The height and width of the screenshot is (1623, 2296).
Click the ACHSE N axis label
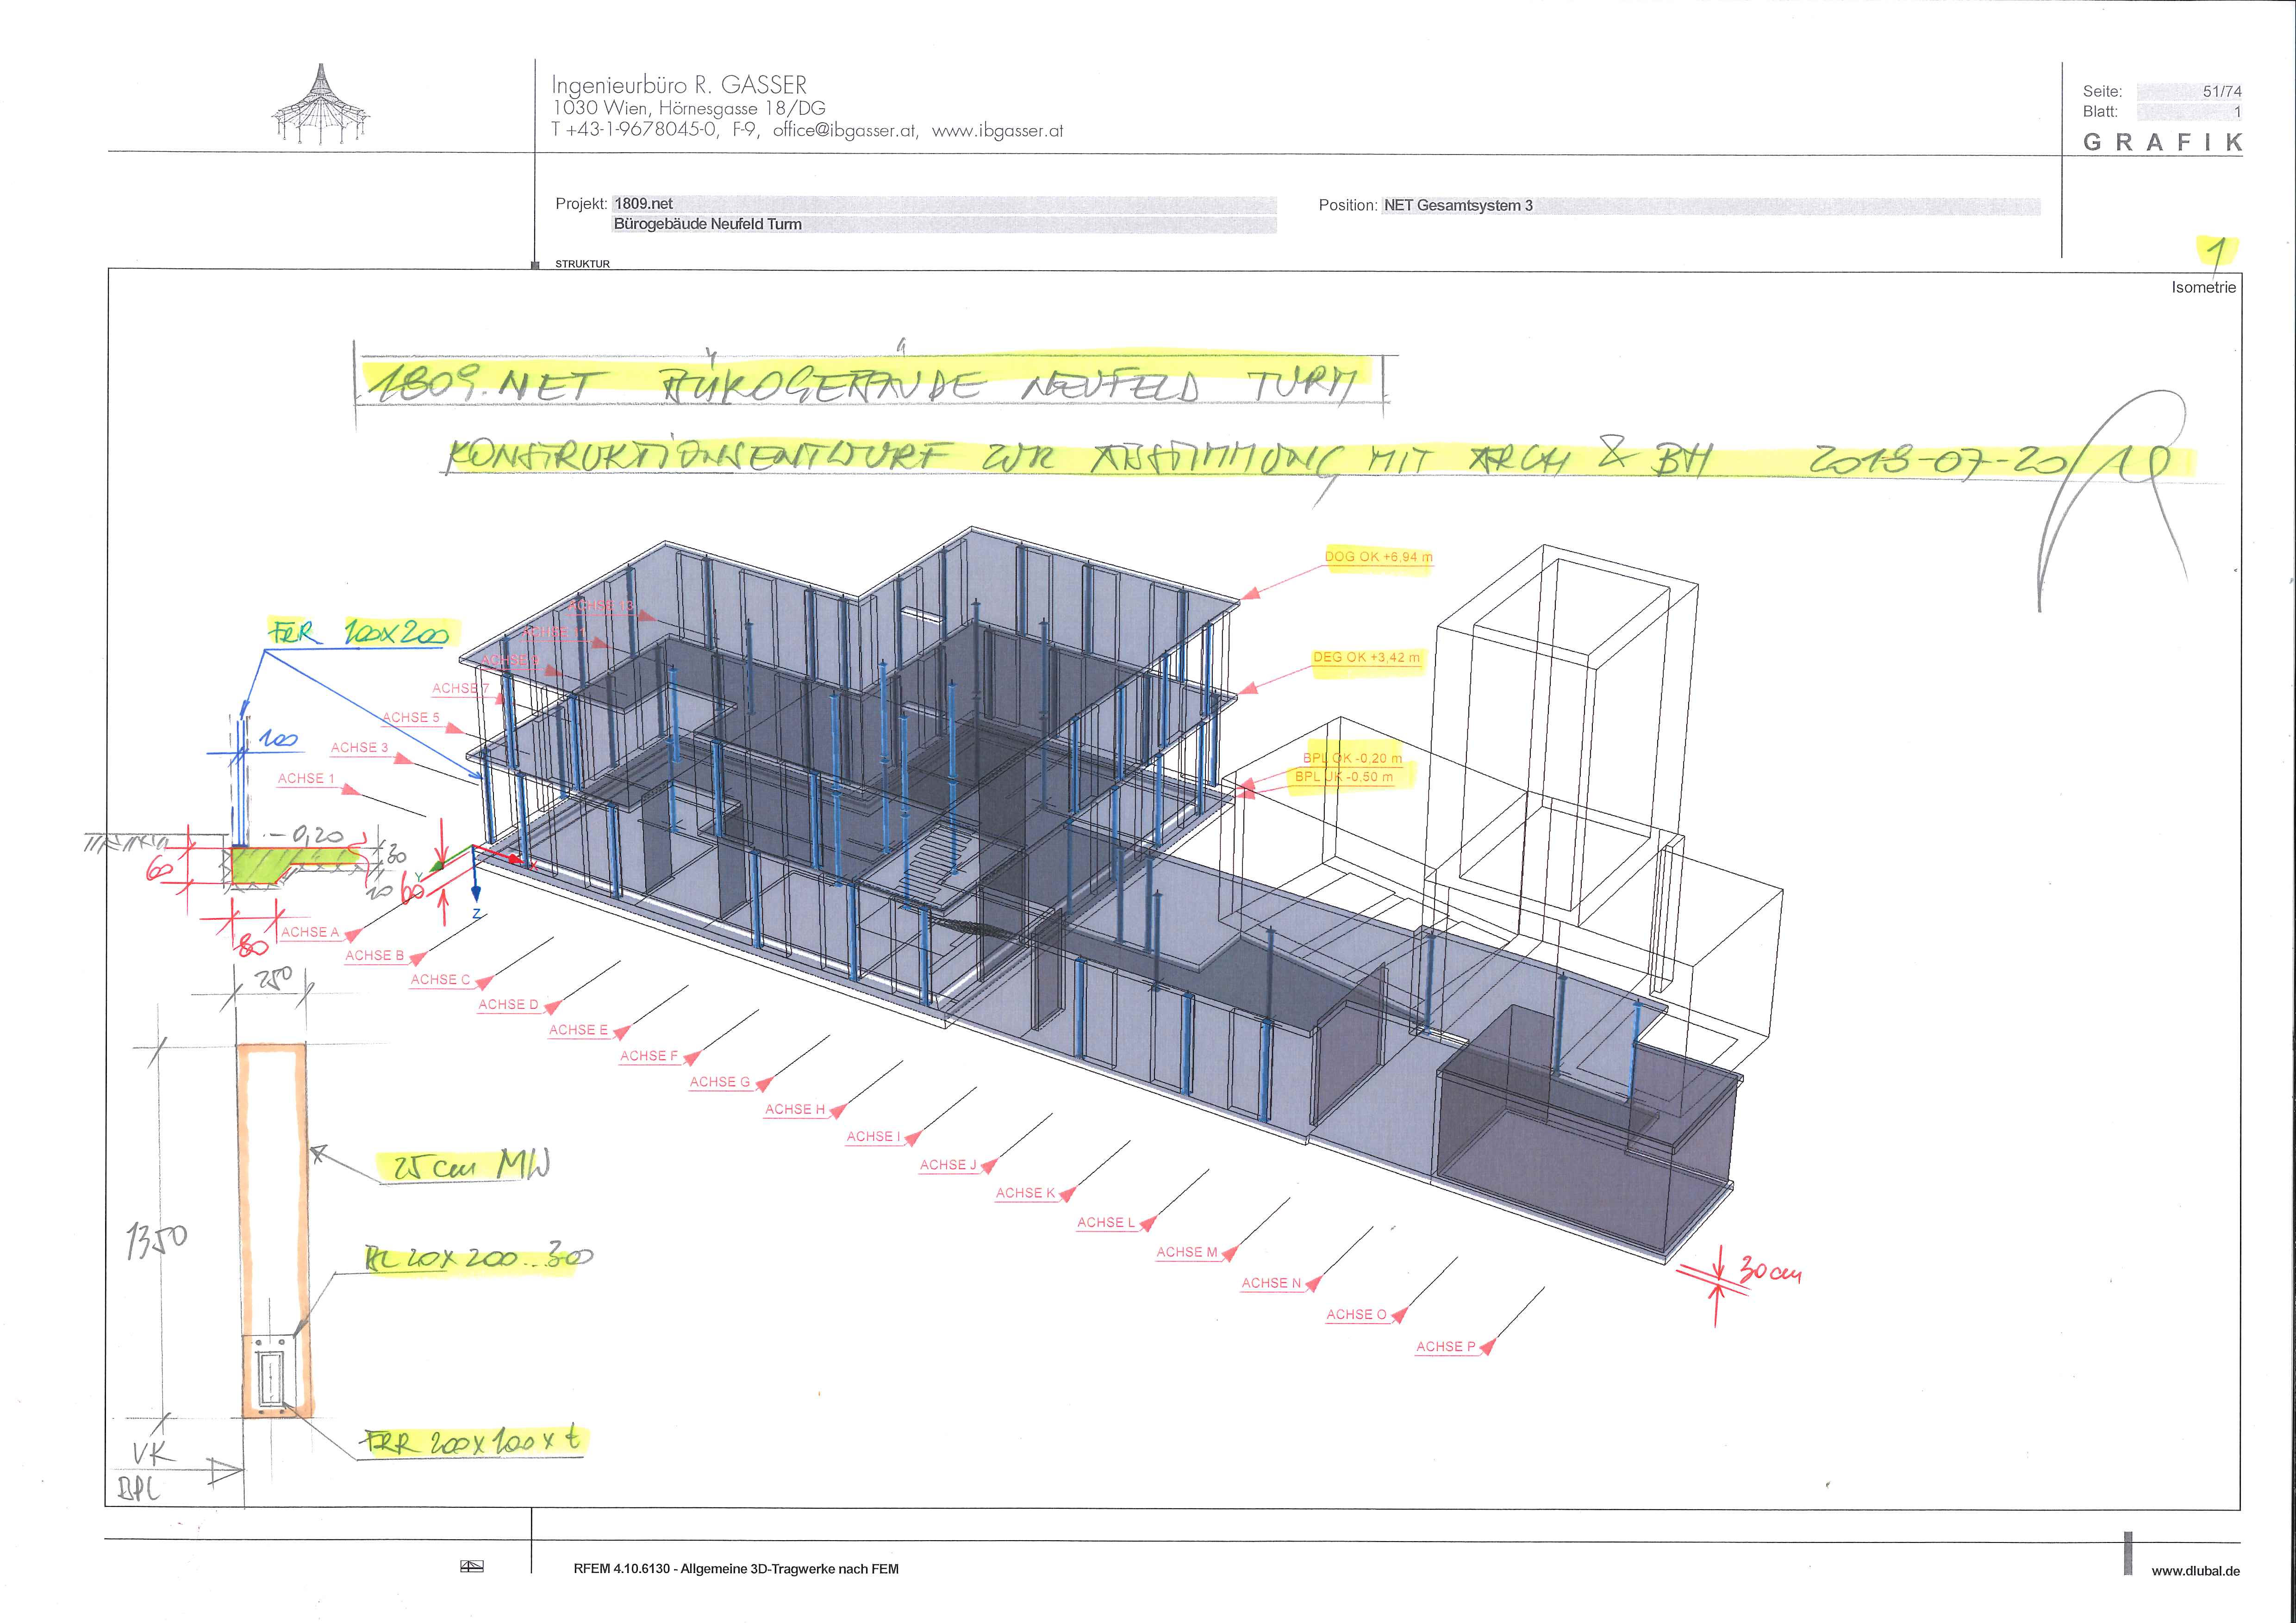1272,1283
